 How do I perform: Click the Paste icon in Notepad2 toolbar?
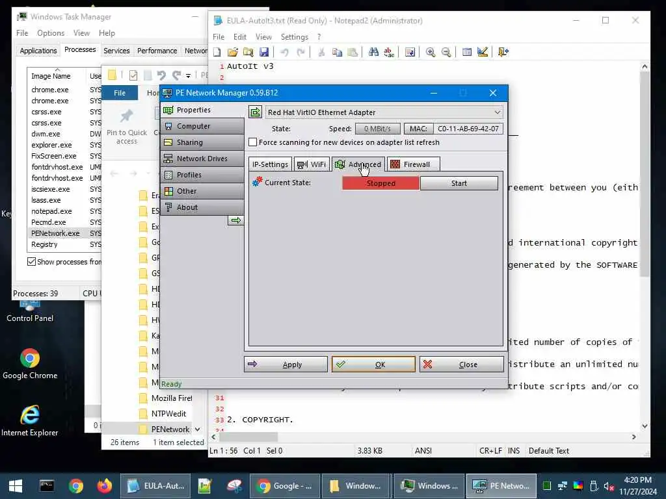[353, 52]
